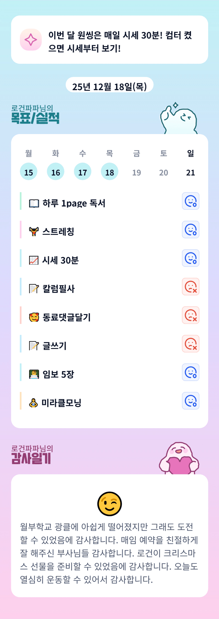The height and width of the screenshot is (619, 219).
Task: Toggle status face for 시세 30분 goal
Action: (190, 258)
